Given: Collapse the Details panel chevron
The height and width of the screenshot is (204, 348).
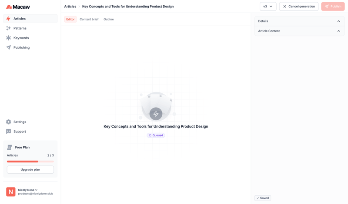Looking at the screenshot, I should pos(339,21).
